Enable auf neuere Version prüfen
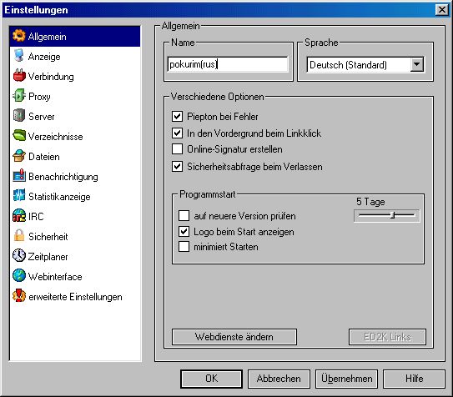The image size is (453, 397). pyautogui.click(x=184, y=216)
